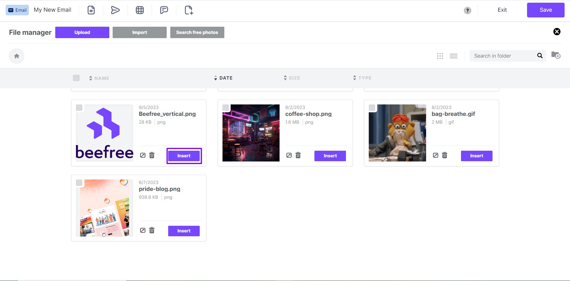Click the Upload button
The height and width of the screenshot is (281, 570).
pos(82,32)
